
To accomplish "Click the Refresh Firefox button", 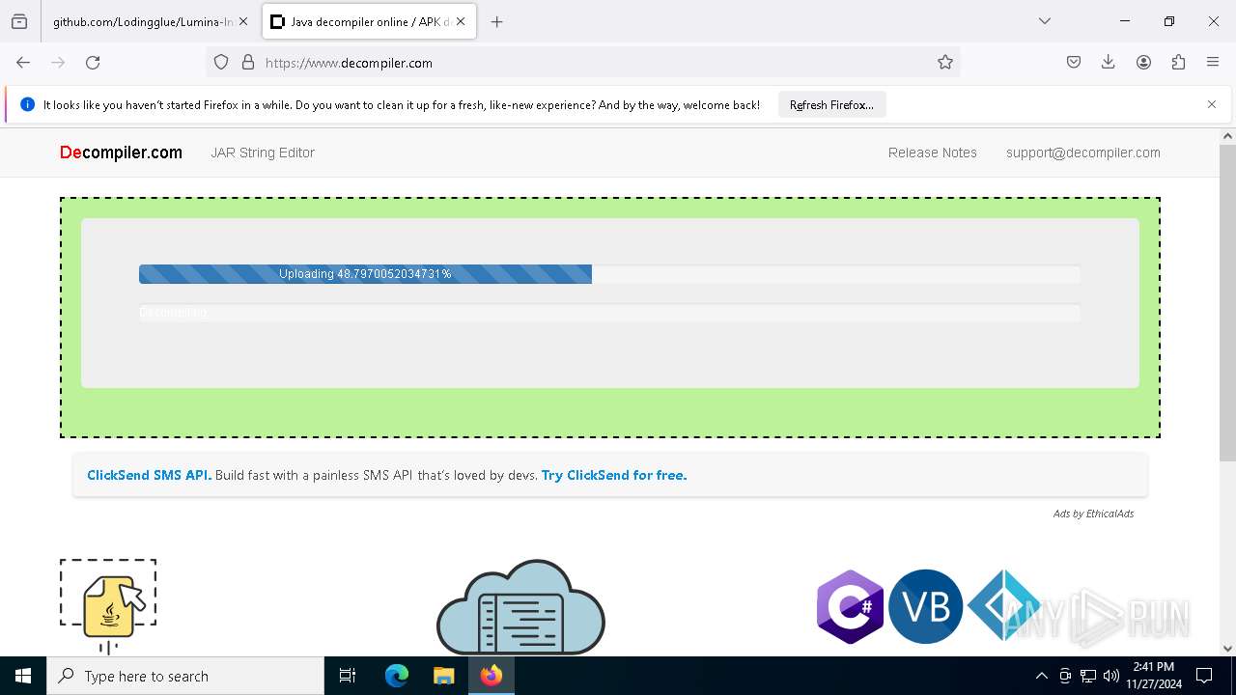I will pos(831,104).
